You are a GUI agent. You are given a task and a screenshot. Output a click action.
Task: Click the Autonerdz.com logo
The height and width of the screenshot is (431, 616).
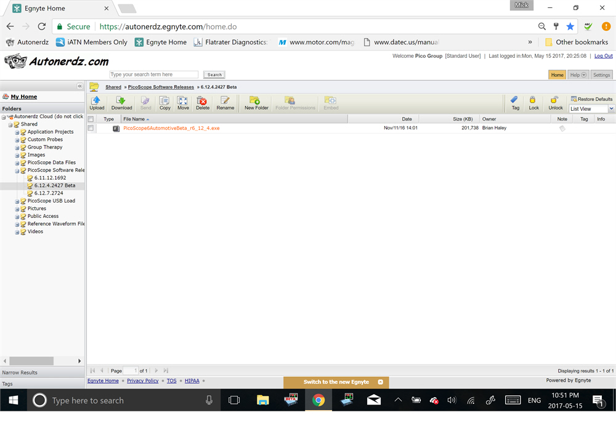click(57, 62)
